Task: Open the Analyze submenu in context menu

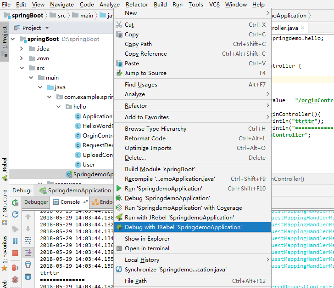Action: click(193, 94)
